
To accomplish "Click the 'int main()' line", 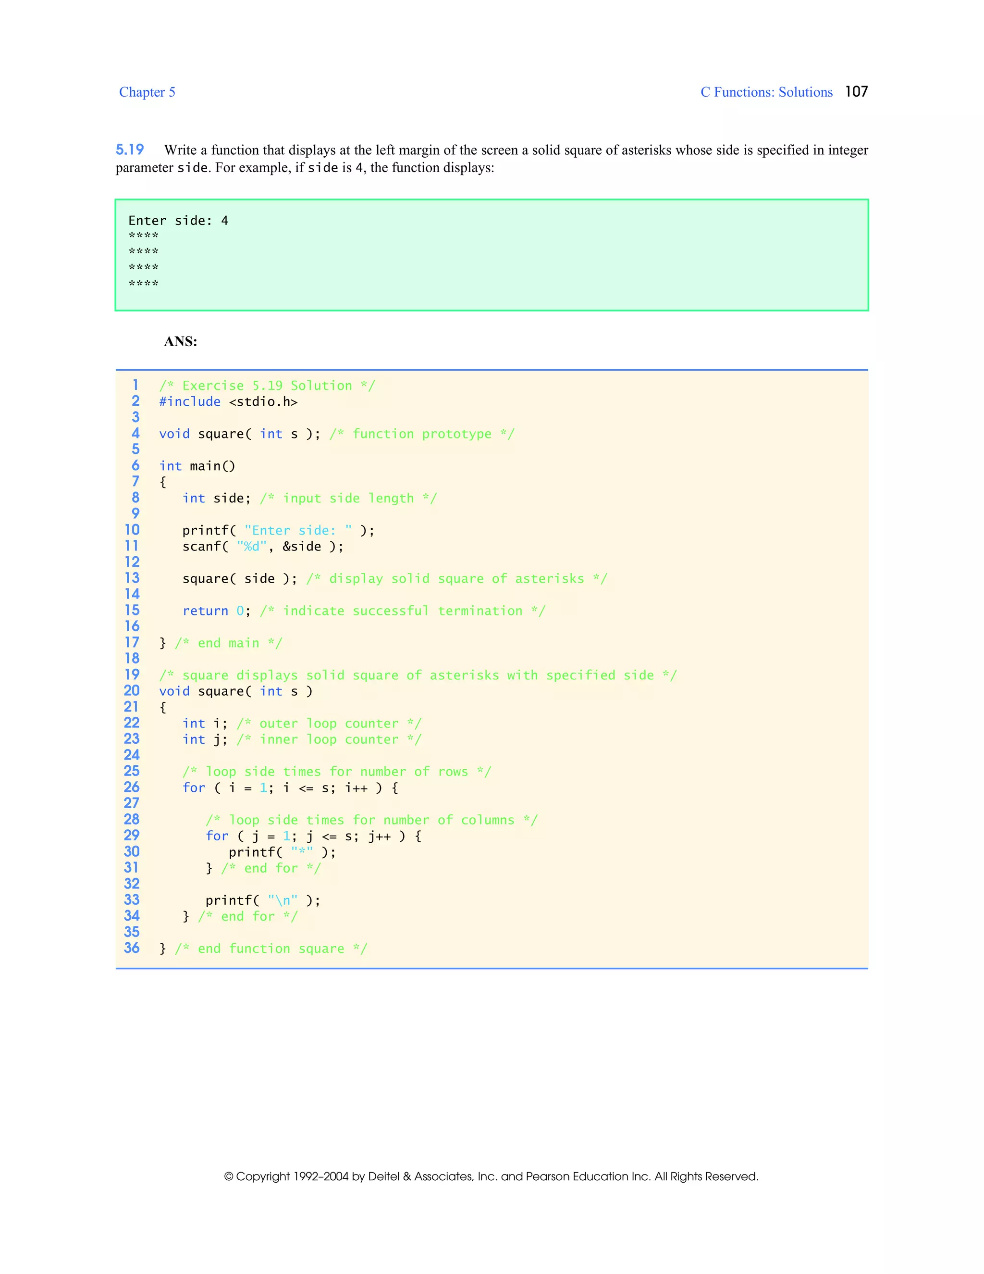I will pyautogui.click(x=197, y=466).
